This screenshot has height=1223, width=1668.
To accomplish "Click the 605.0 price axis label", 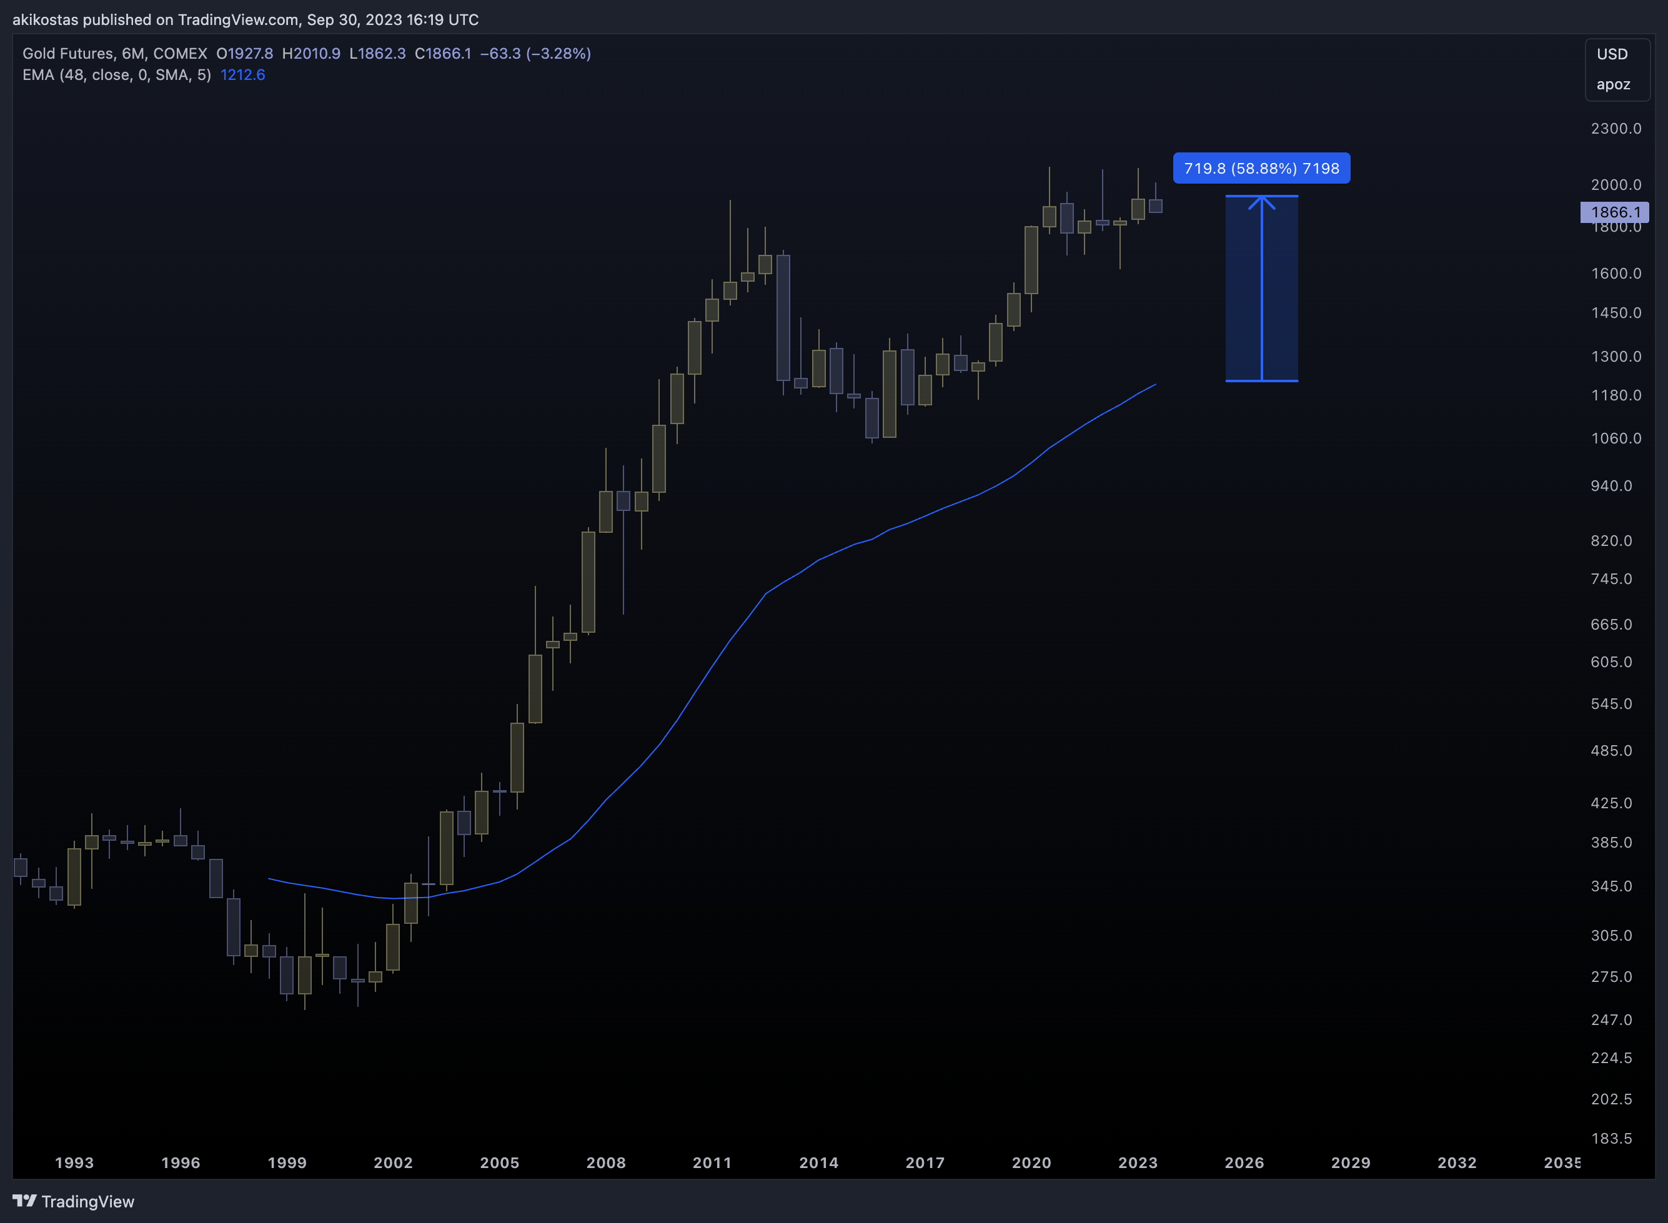I will [x=1612, y=662].
